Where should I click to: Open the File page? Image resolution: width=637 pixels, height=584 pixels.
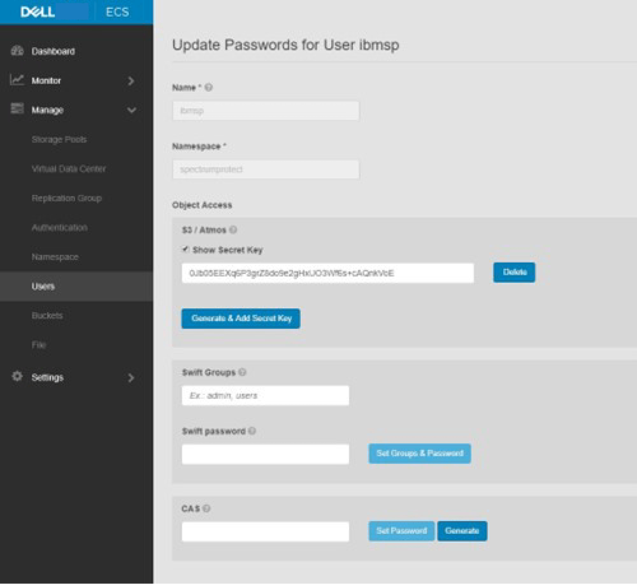click(x=39, y=345)
